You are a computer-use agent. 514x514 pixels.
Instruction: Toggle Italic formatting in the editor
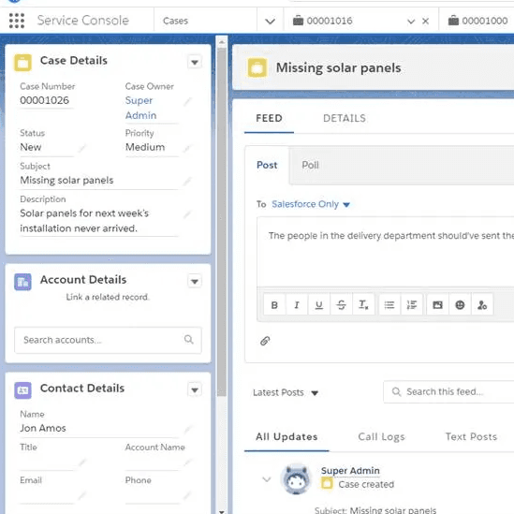click(x=297, y=305)
